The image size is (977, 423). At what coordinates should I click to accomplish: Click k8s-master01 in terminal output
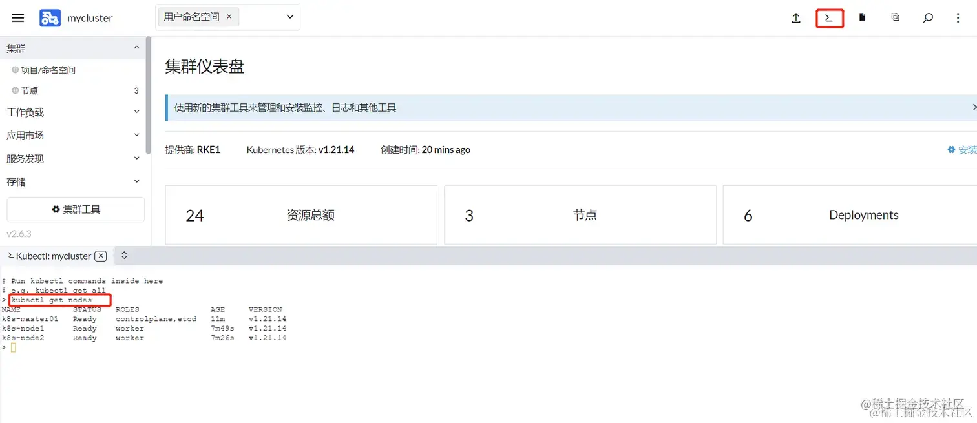(x=30, y=319)
